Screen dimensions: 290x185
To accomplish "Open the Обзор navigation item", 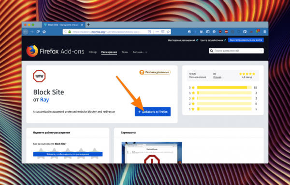I will 92,52.
